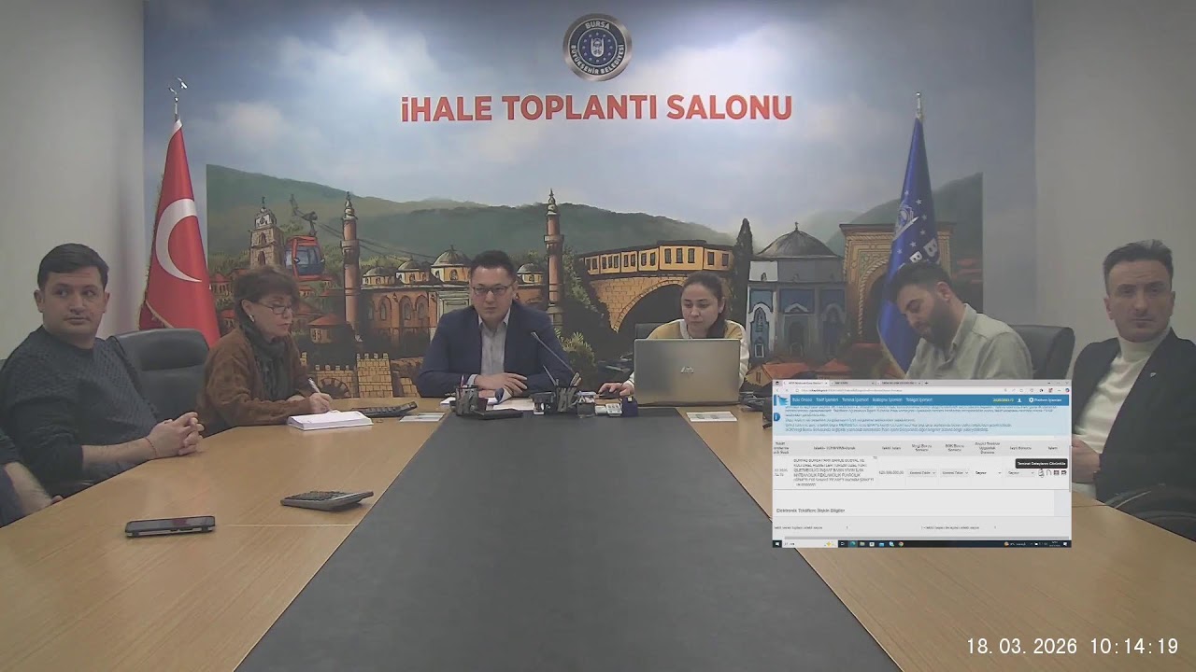Click the second action icon in bidder row
The width and height of the screenshot is (1196, 672).
(1048, 473)
